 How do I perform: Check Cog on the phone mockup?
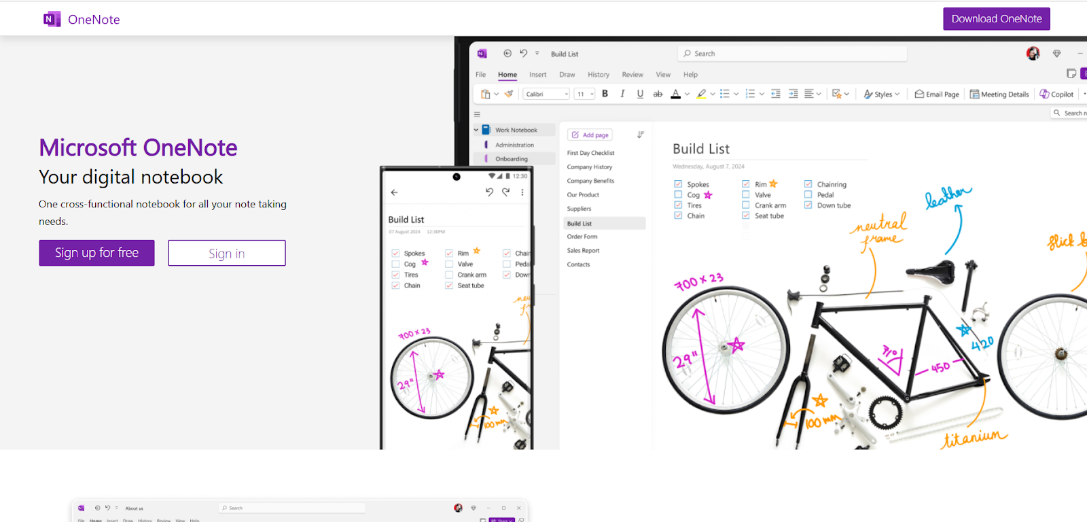395,264
